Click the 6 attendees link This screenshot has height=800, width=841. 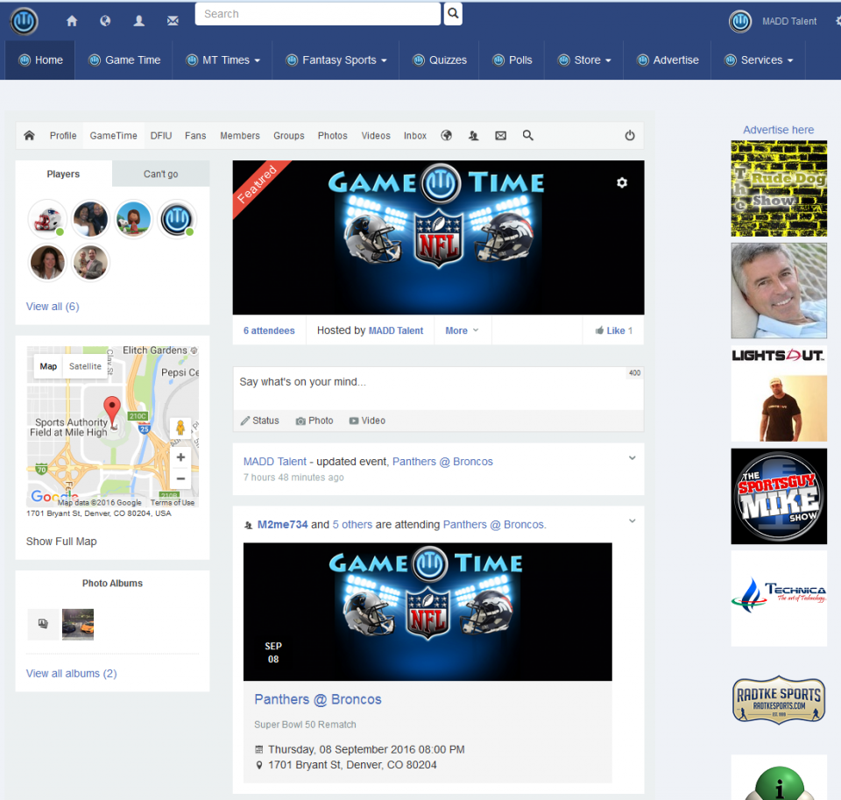[x=269, y=330]
